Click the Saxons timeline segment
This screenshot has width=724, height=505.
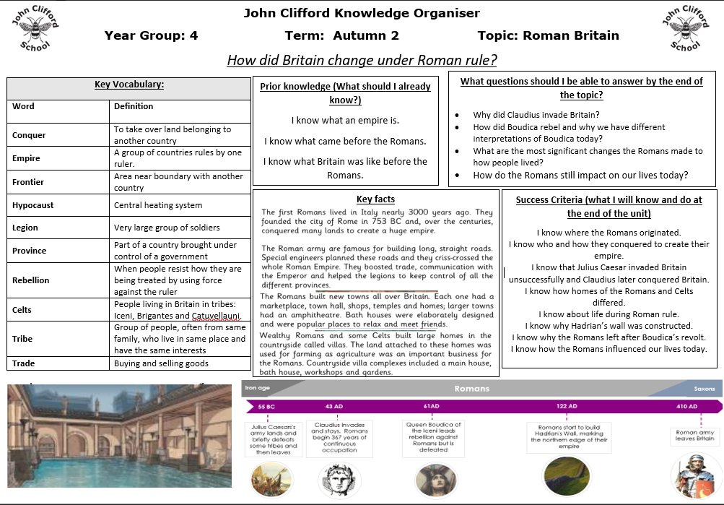click(705, 389)
